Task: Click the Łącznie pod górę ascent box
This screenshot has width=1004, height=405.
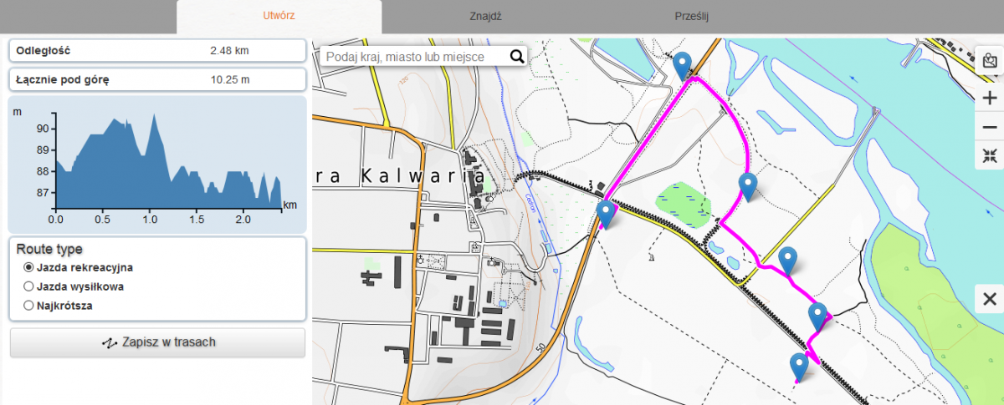Action: pos(156,80)
